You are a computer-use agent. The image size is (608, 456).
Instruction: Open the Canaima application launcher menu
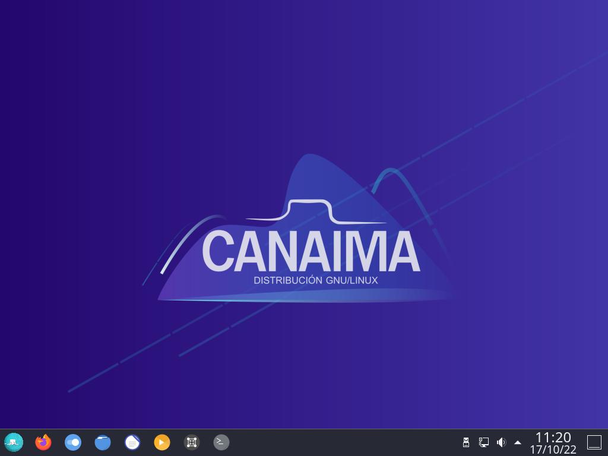(14, 442)
